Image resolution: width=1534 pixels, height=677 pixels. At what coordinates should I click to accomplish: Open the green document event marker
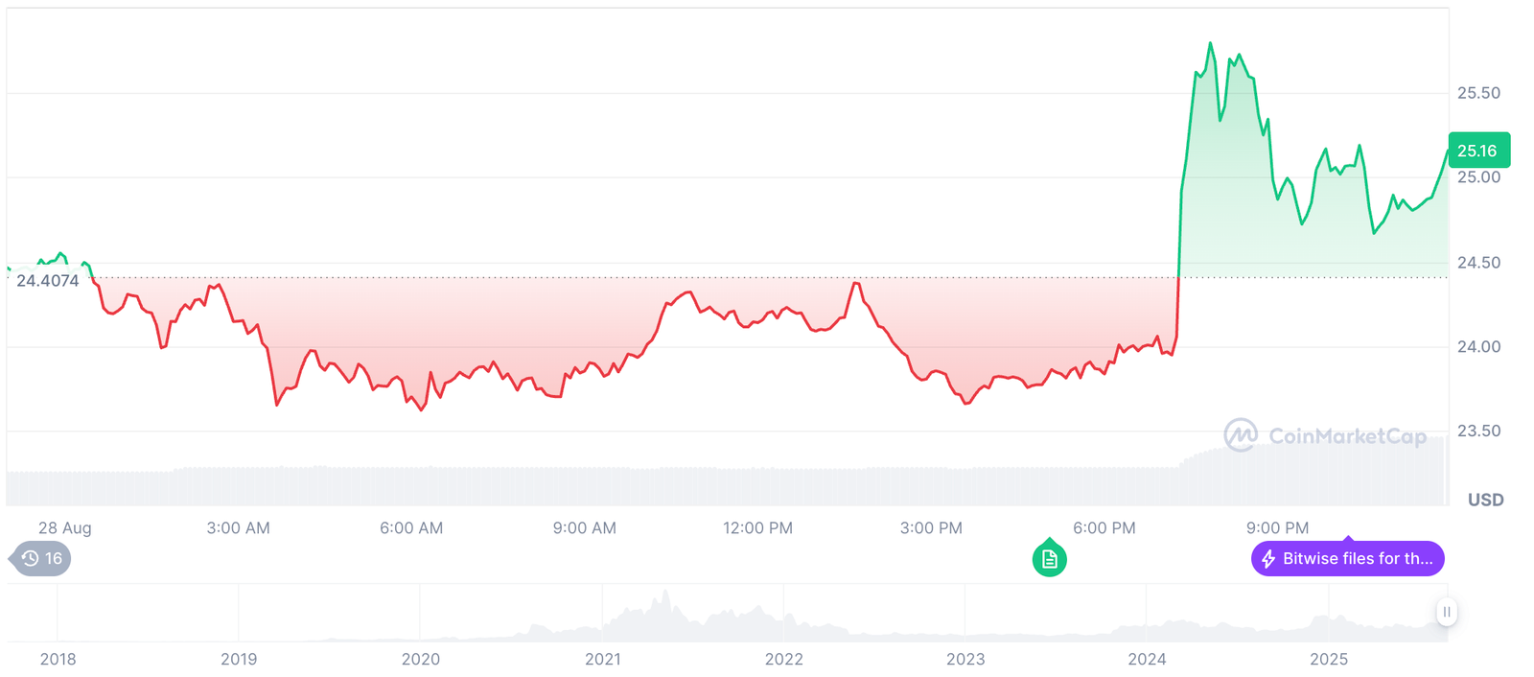click(1049, 559)
